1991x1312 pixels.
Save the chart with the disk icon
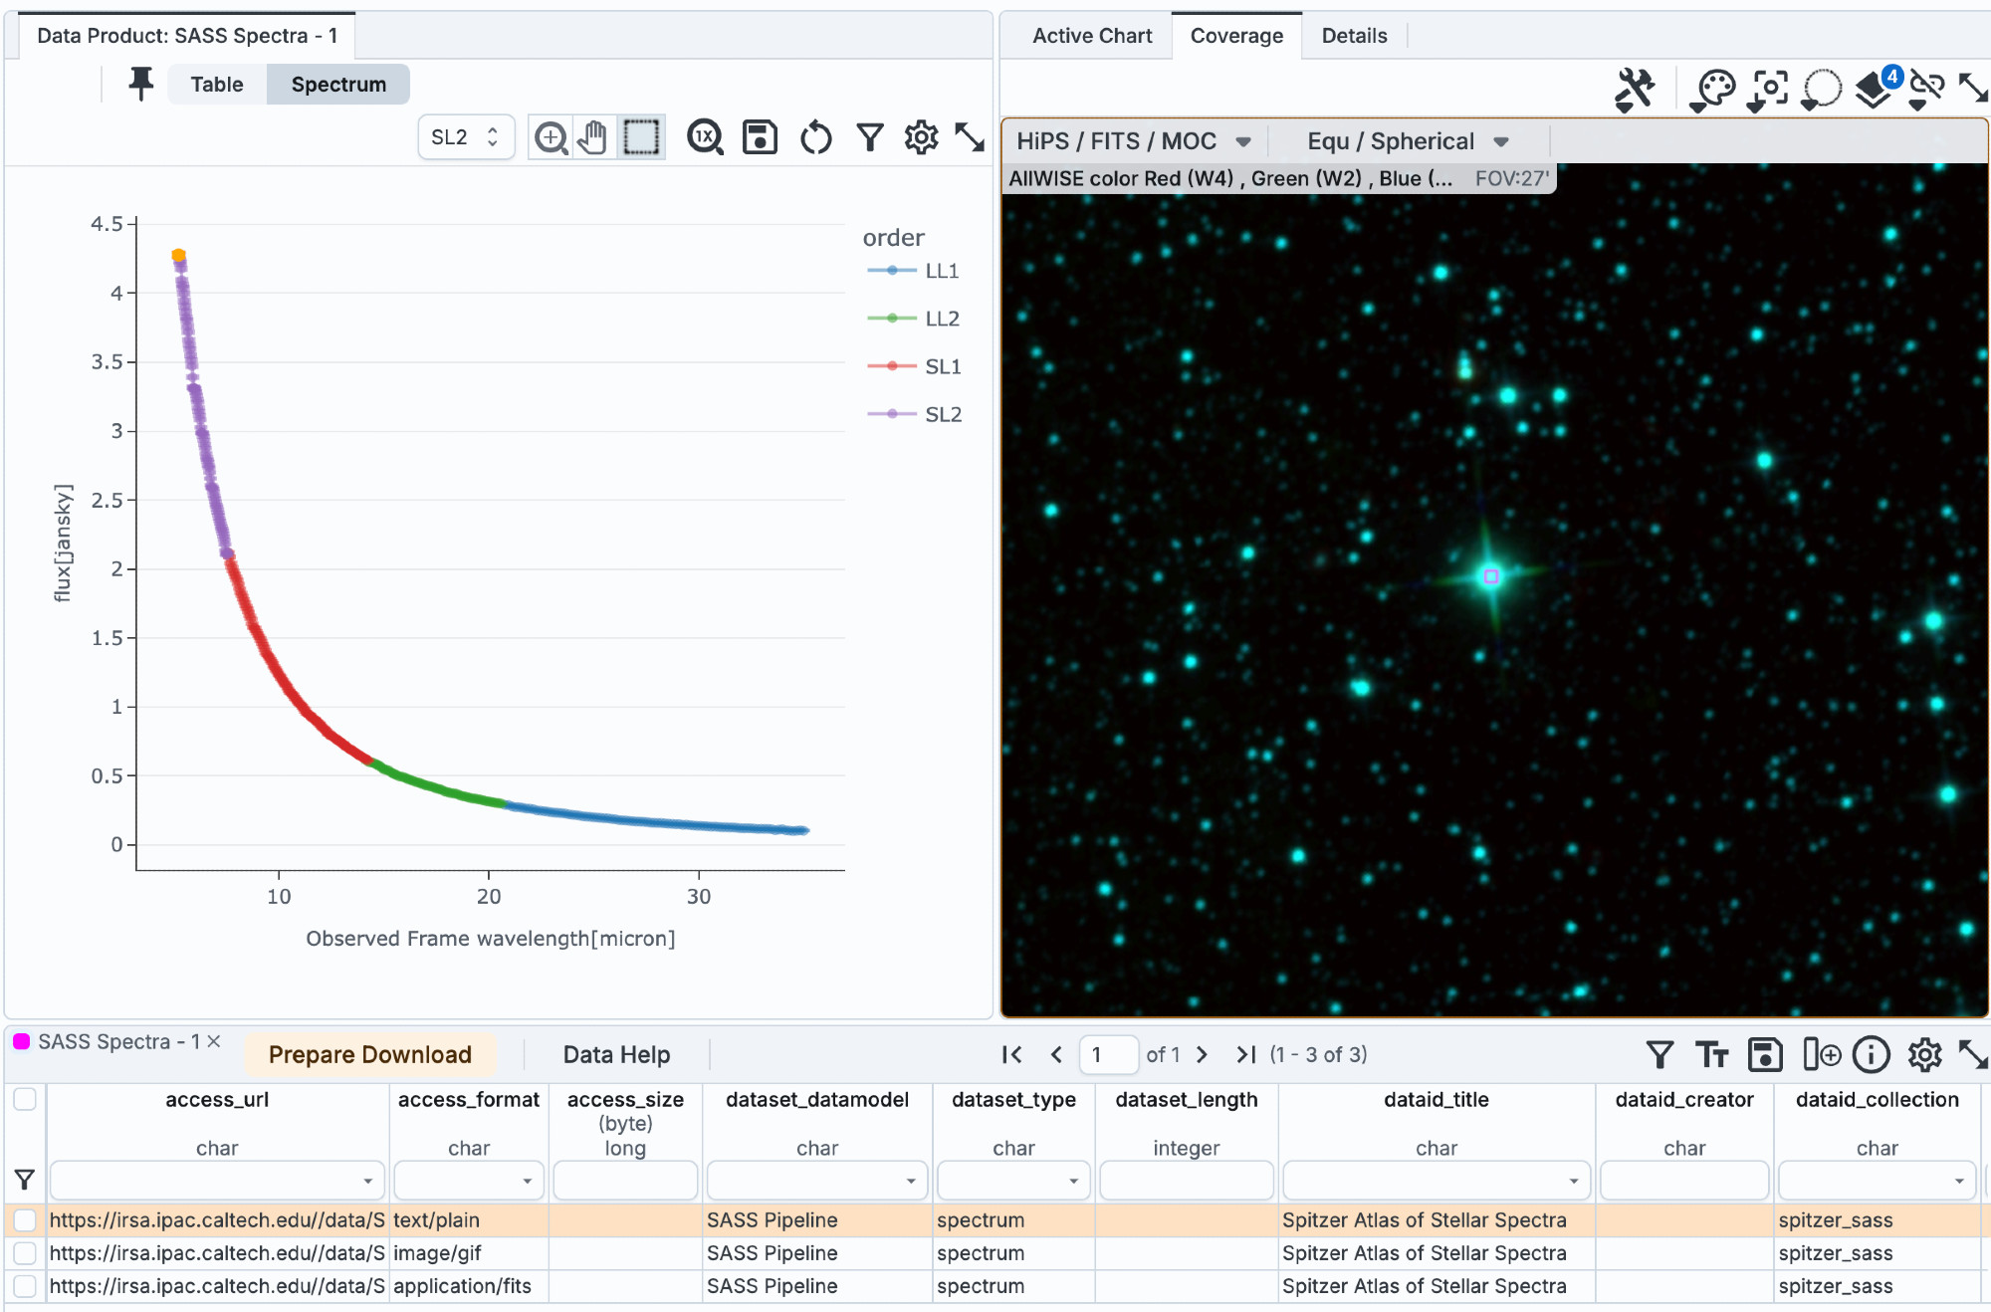pos(760,137)
